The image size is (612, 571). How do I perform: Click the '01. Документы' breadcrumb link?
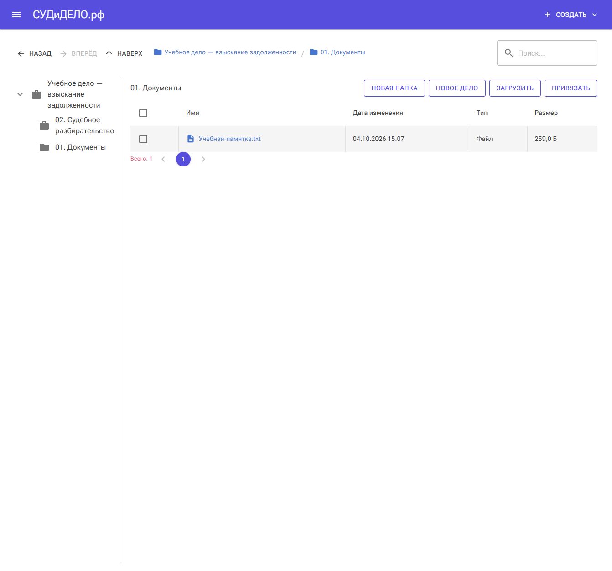coord(342,52)
